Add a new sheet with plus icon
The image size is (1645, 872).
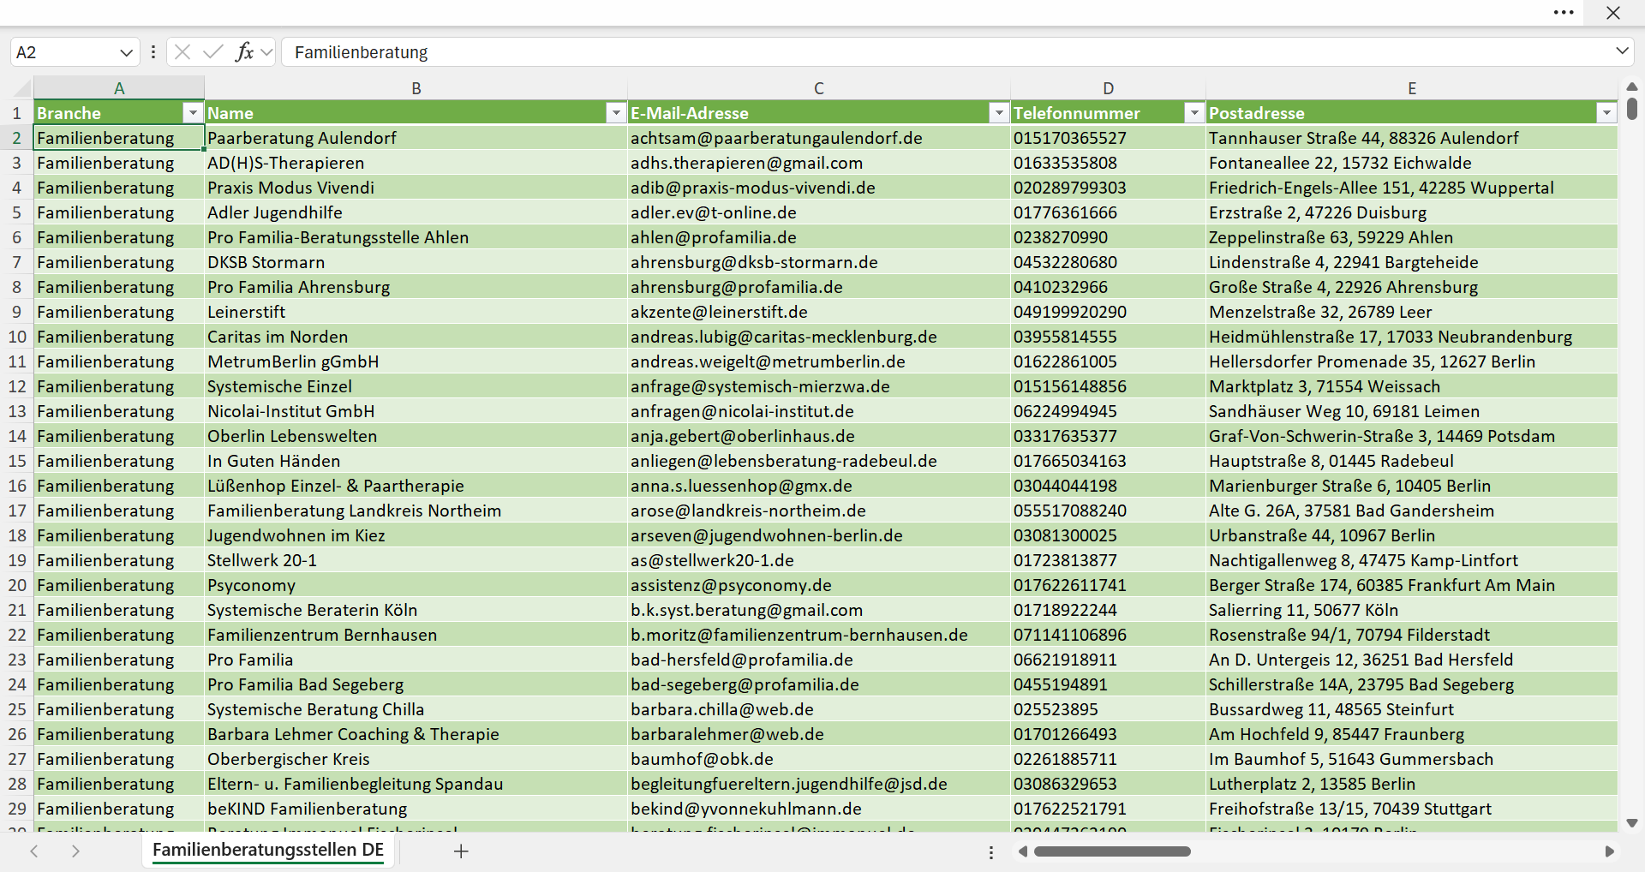tap(461, 851)
